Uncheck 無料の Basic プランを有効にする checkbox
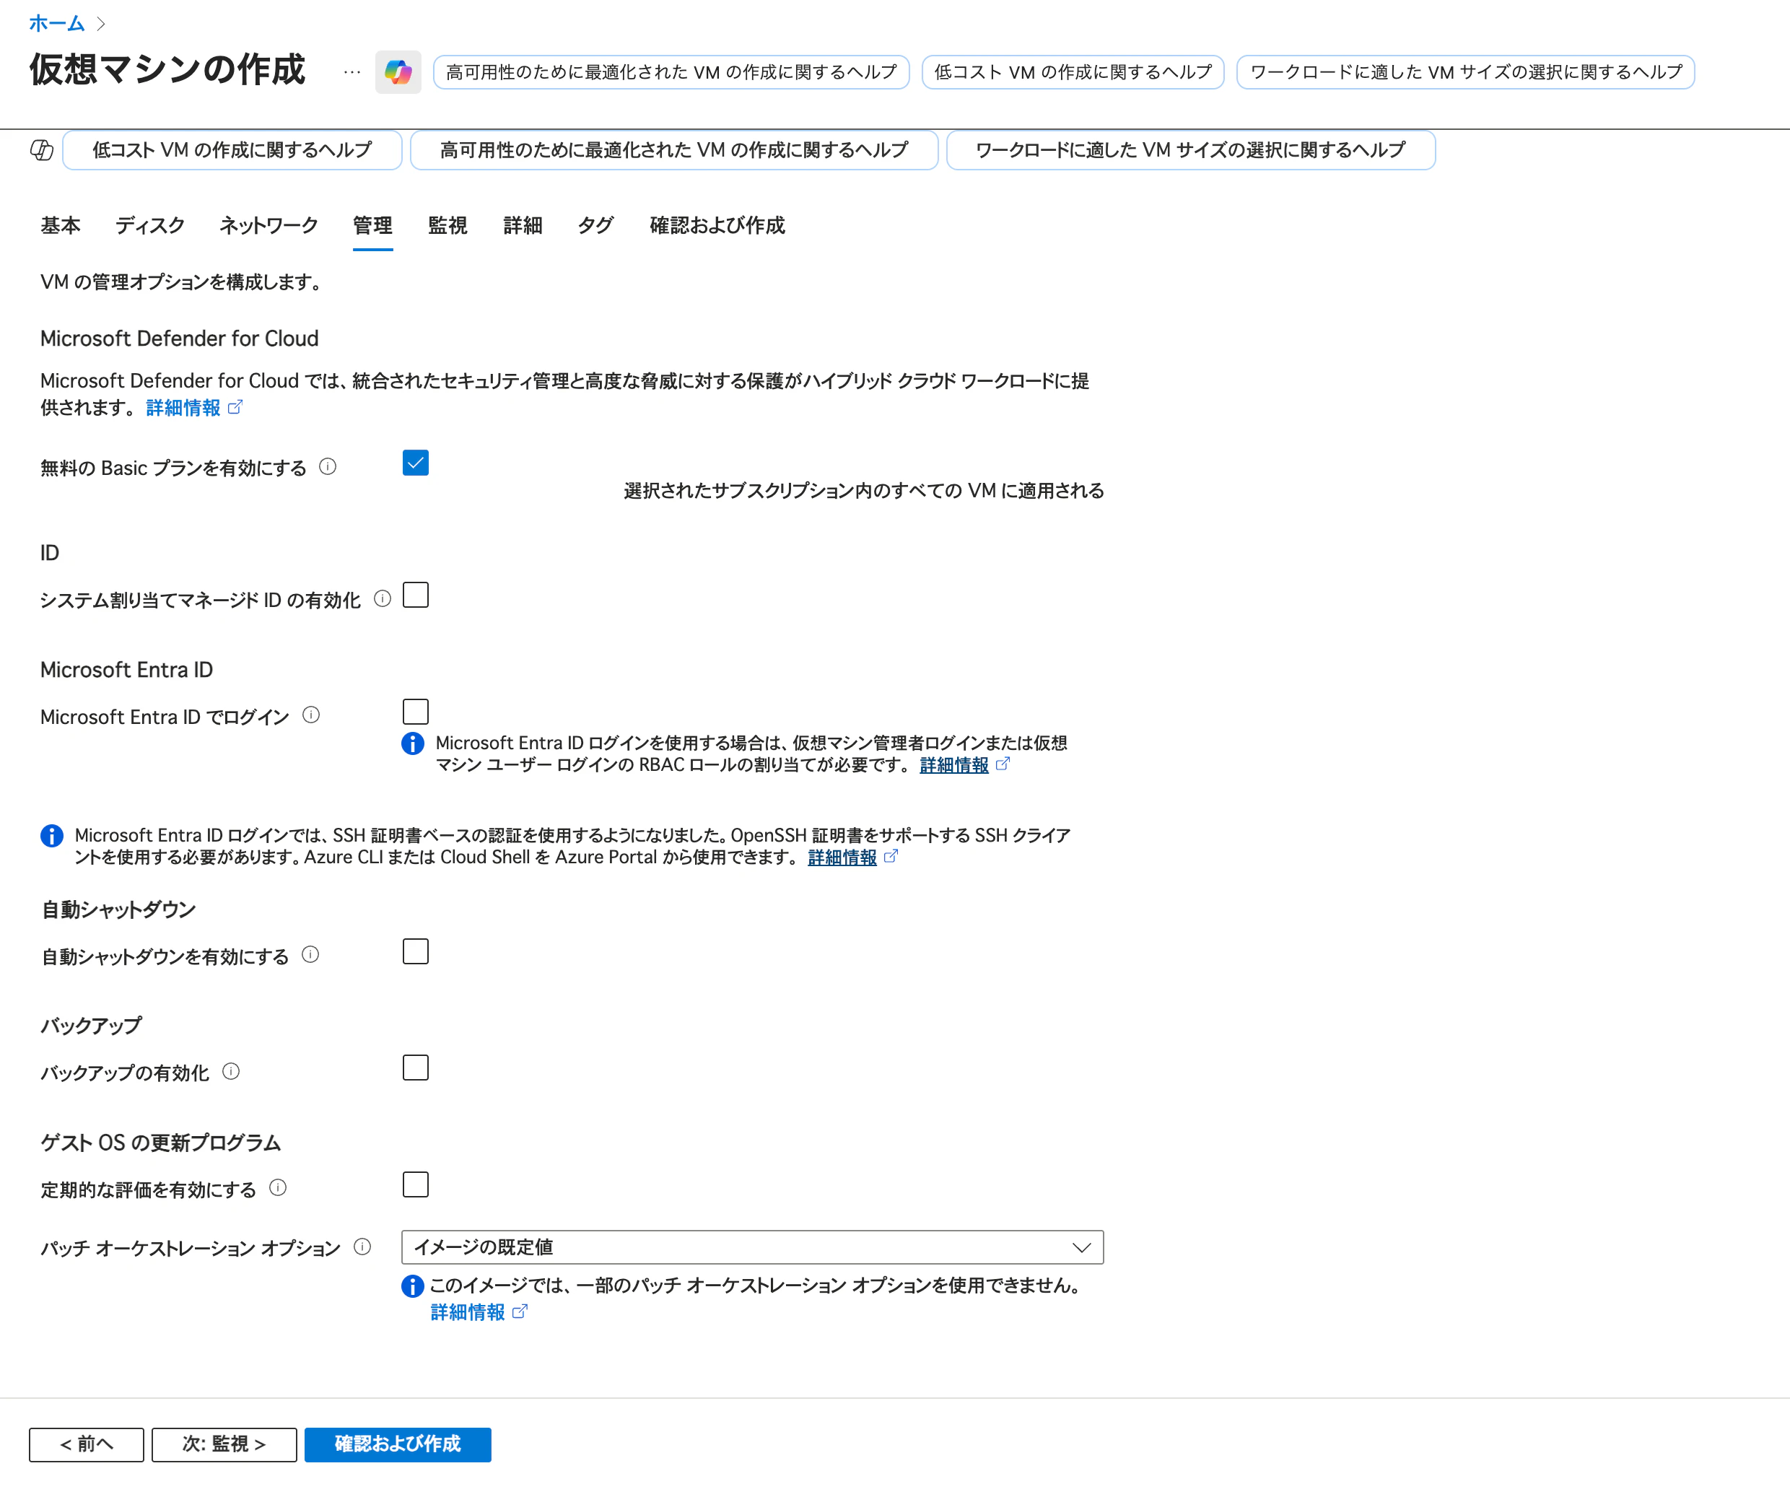The width and height of the screenshot is (1790, 1497). point(416,463)
